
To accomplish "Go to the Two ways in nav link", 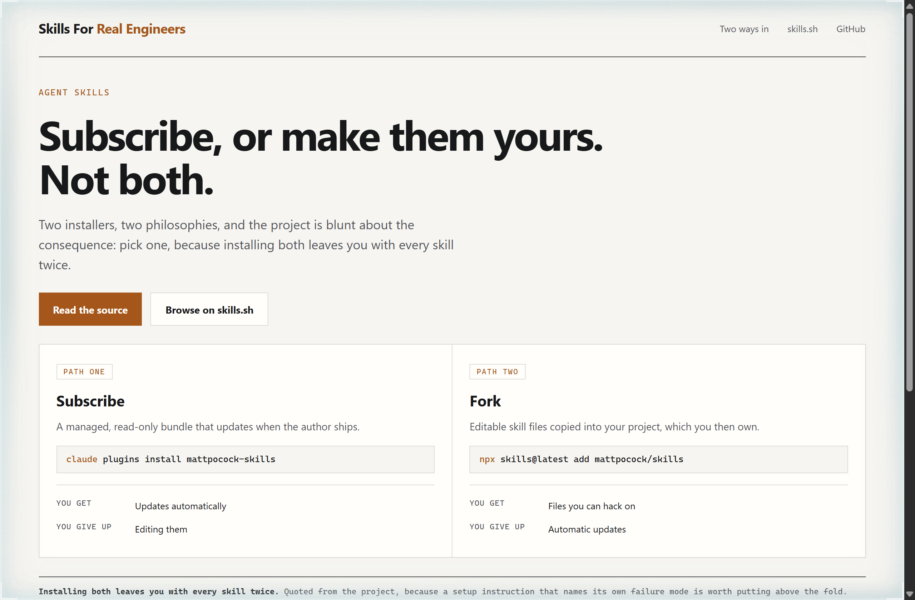I will (744, 29).
